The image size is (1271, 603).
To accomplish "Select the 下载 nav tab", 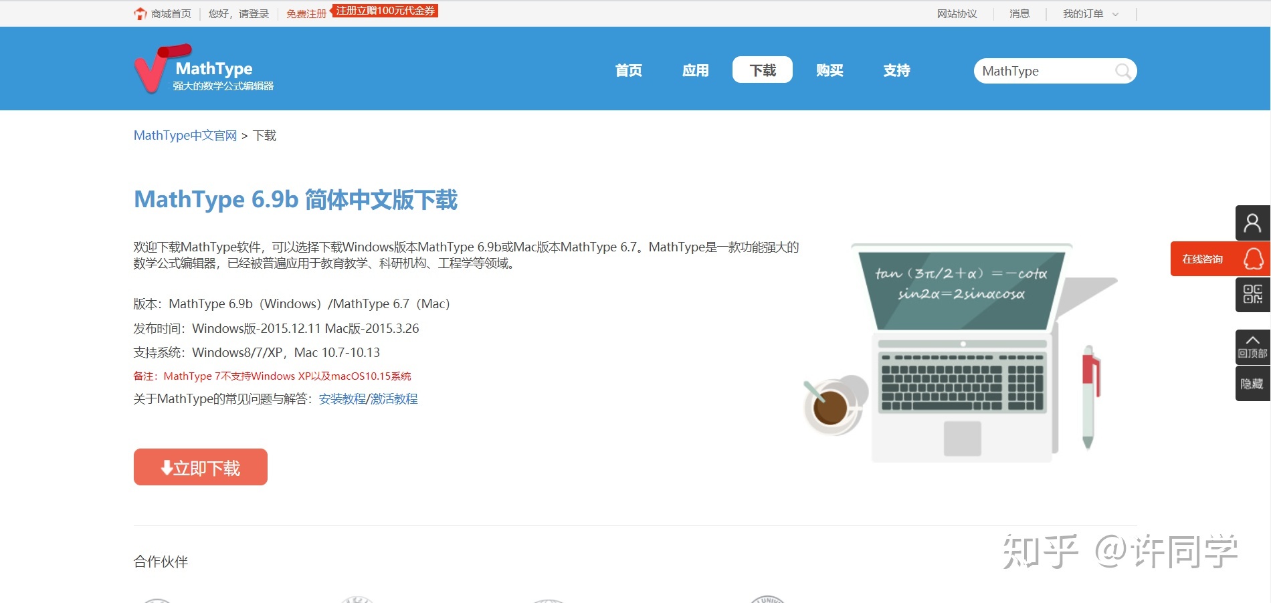I will (763, 70).
